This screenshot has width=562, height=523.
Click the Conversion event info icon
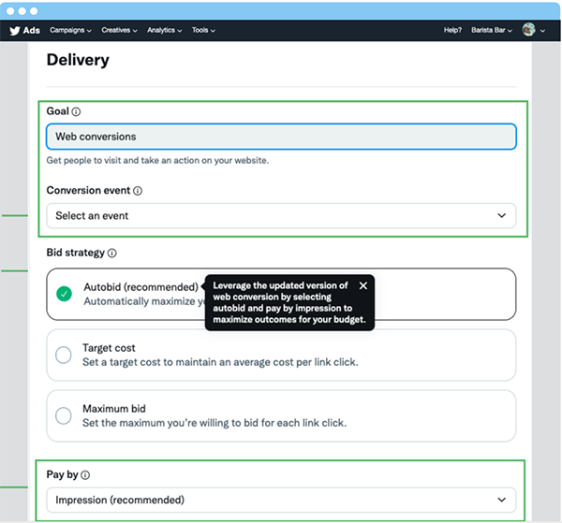138,191
